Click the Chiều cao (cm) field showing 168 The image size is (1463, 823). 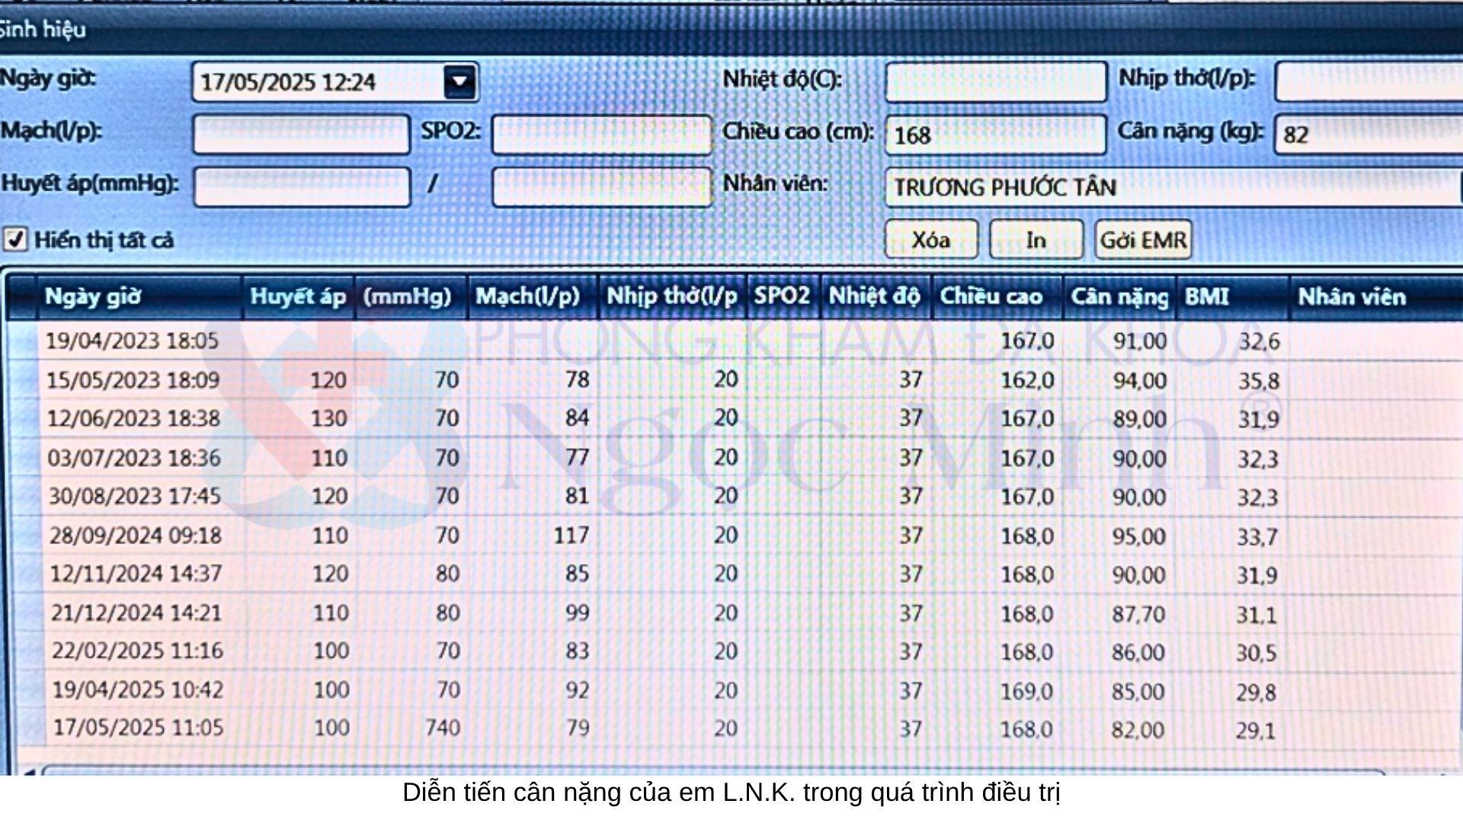pyautogui.click(x=994, y=135)
